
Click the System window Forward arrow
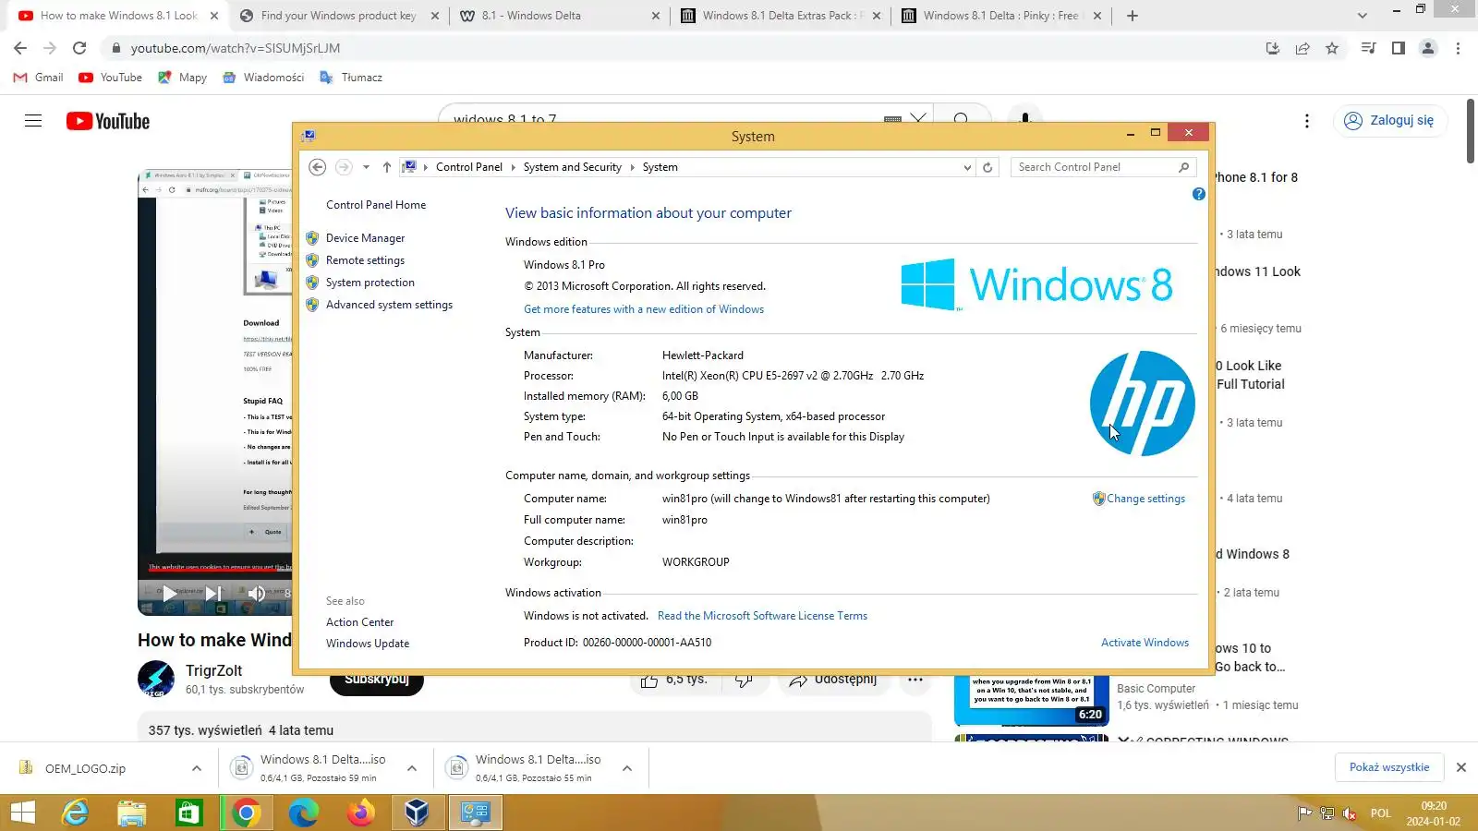click(x=344, y=167)
